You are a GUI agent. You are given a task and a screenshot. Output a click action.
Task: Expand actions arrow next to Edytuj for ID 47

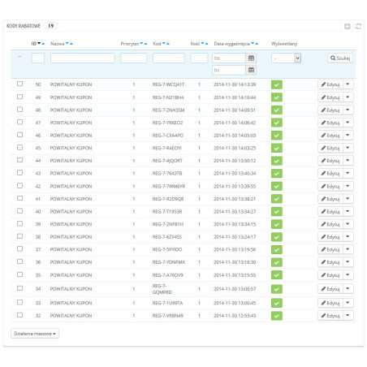[x=348, y=123]
